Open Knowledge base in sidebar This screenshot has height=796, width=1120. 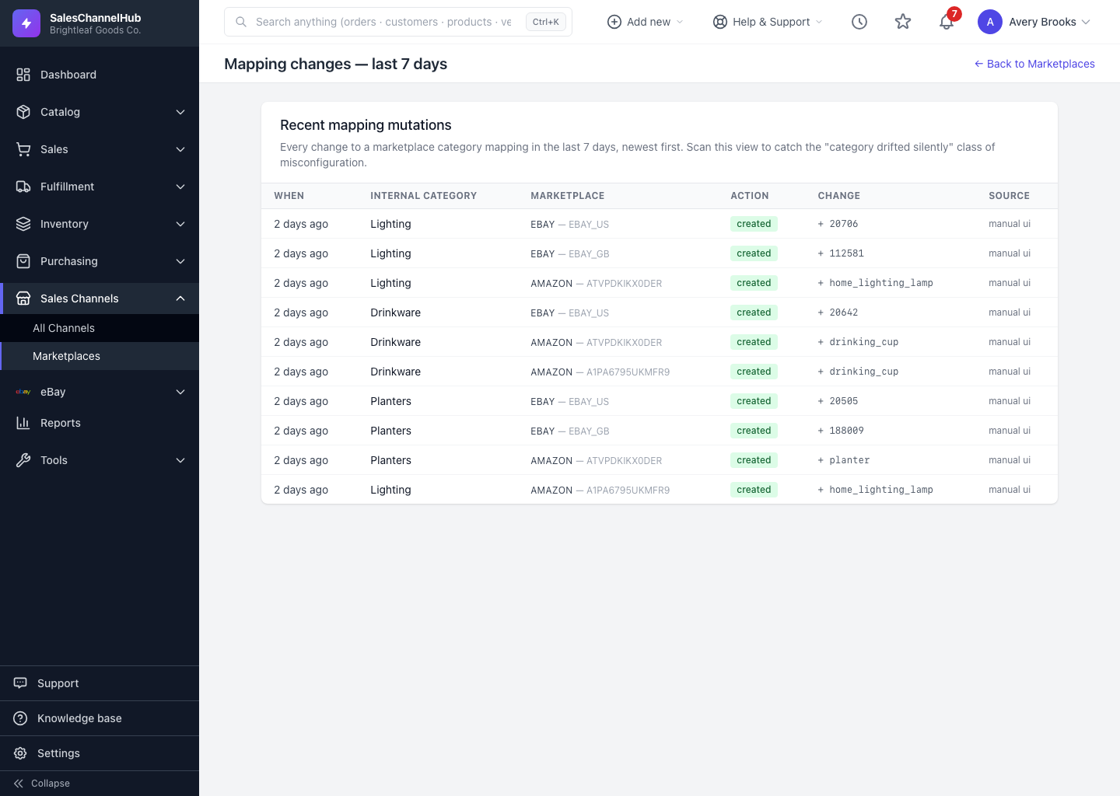point(100,718)
